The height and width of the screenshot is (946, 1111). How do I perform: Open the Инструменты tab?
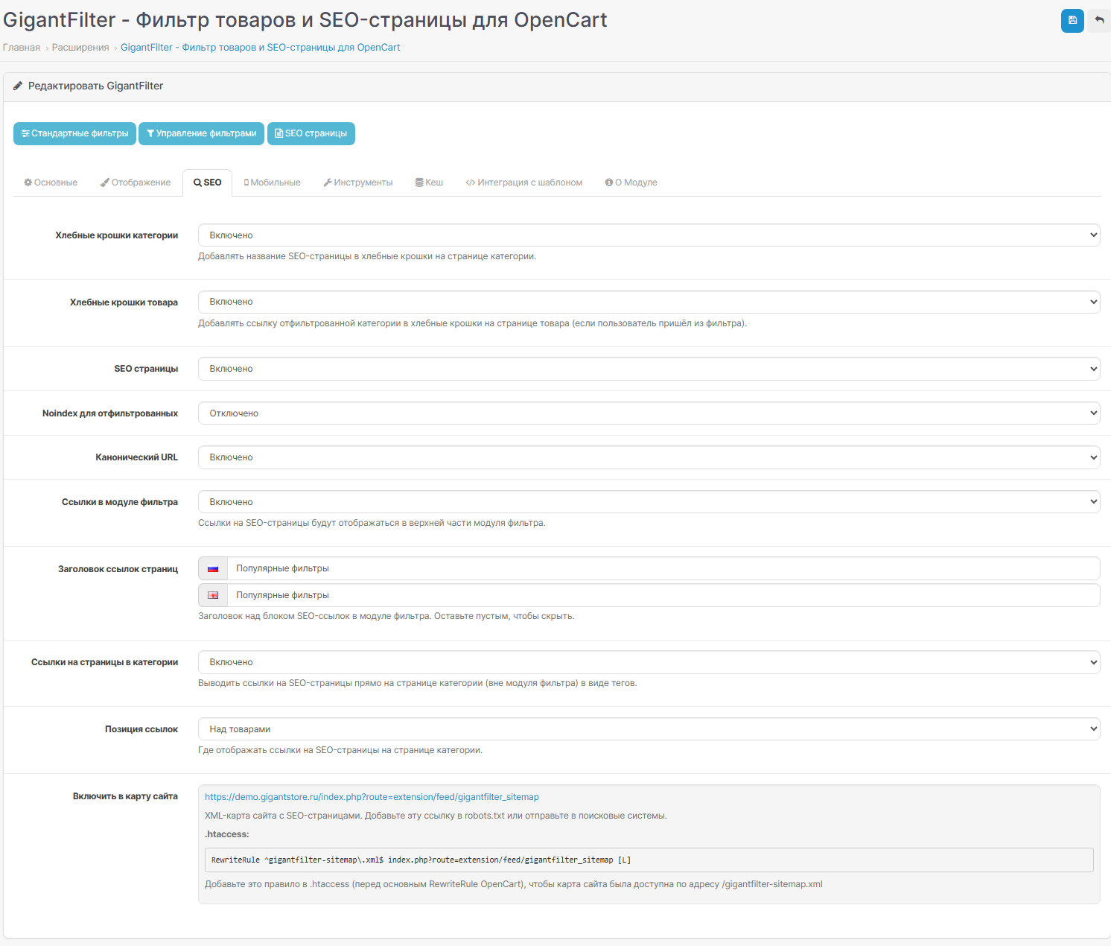(358, 182)
